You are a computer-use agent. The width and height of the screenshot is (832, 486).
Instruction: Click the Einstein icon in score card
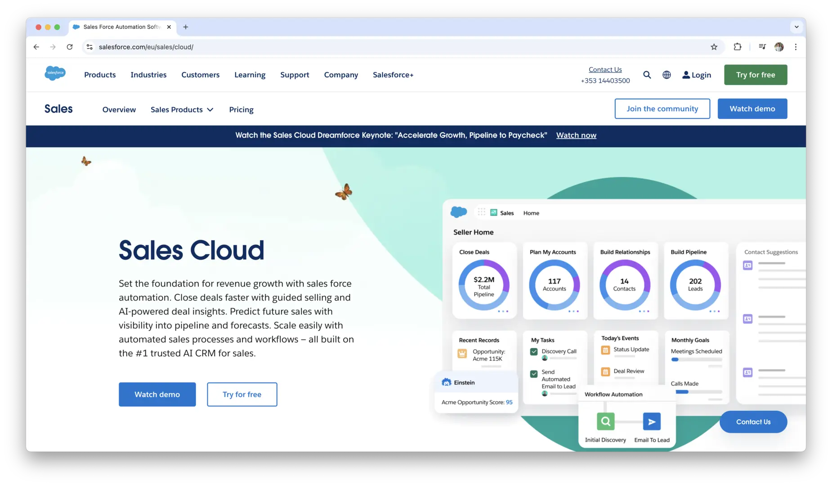tap(447, 382)
